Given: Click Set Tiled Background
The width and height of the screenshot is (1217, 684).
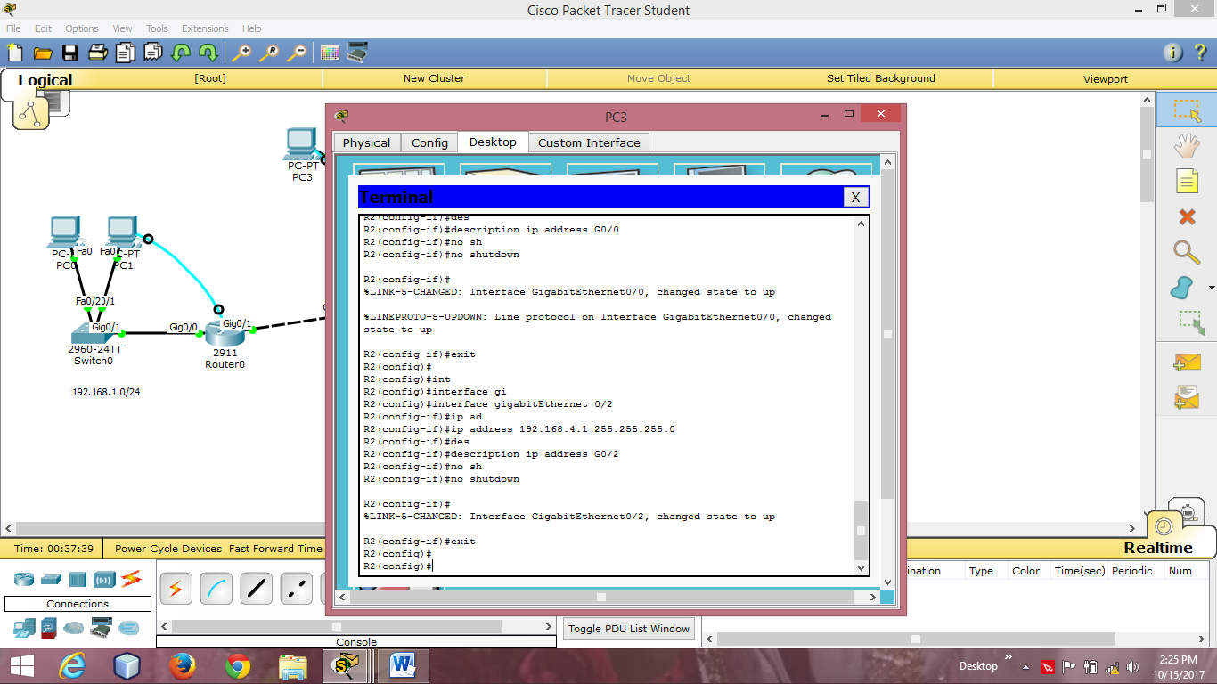Looking at the screenshot, I should pyautogui.click(x=881, y=78).
